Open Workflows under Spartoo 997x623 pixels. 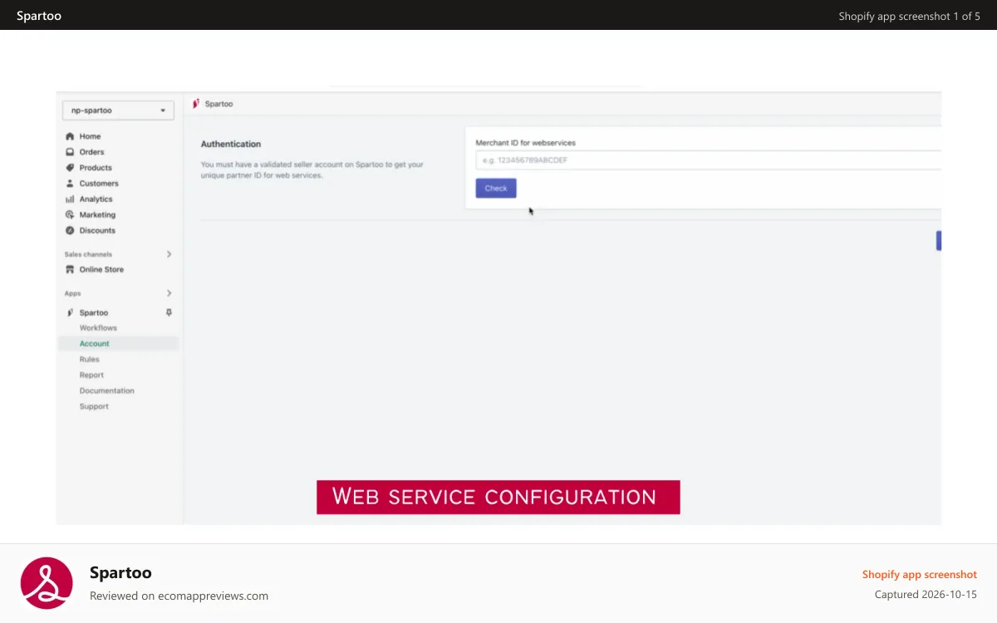(98, 328)
